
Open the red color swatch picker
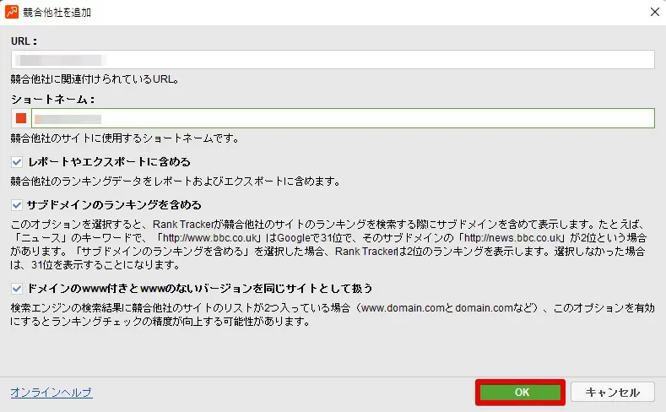click(21, 118)
